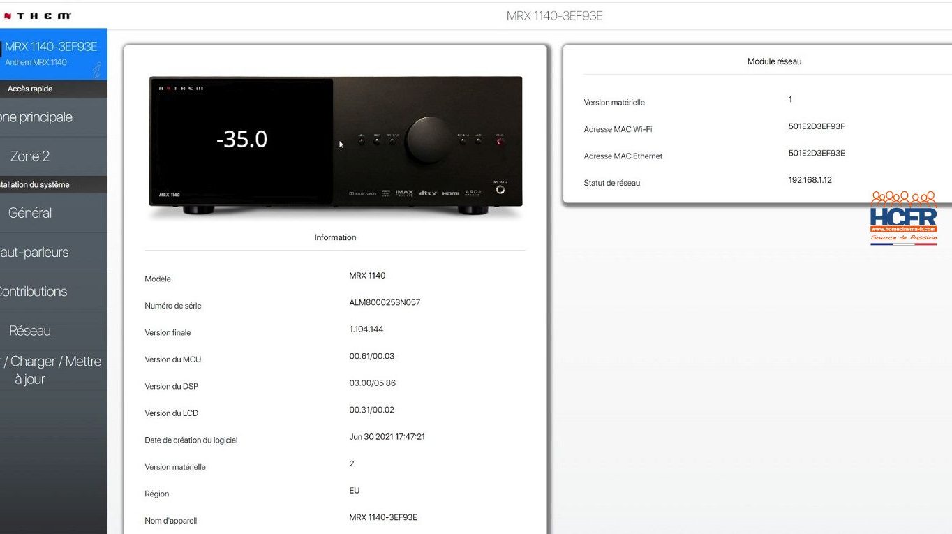952x534 pixels.
Task: Select region value EU
Action: click(355, 491)
